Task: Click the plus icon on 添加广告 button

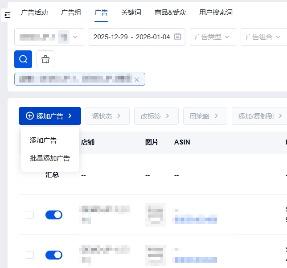Action: [x=30, y=116]
